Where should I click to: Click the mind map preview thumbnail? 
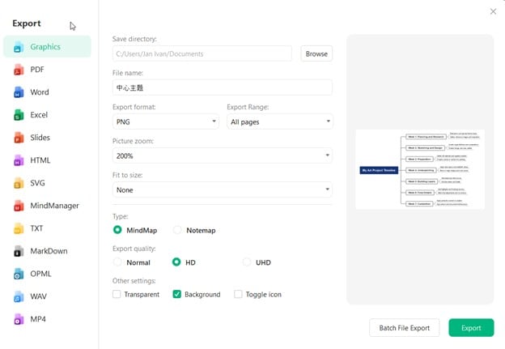tap(420, 169)
